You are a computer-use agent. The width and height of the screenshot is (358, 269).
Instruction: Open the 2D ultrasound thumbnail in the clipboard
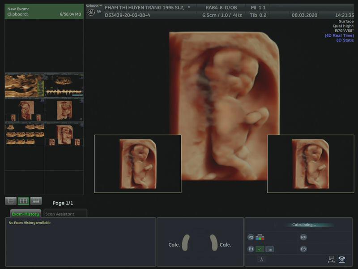[24, 86]
